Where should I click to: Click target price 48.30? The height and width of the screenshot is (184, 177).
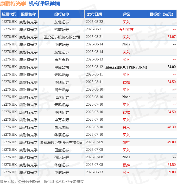click(x=172, y=127)
